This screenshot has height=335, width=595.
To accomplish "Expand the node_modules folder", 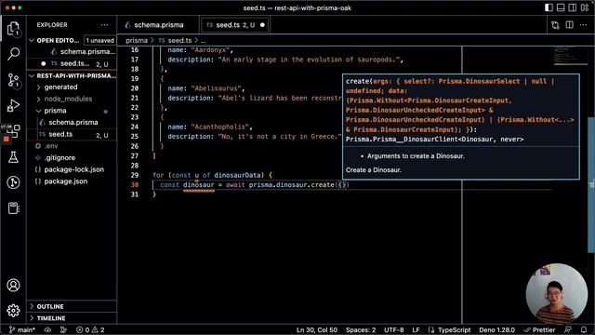I will pyautogui.click(x=73, y=99).
